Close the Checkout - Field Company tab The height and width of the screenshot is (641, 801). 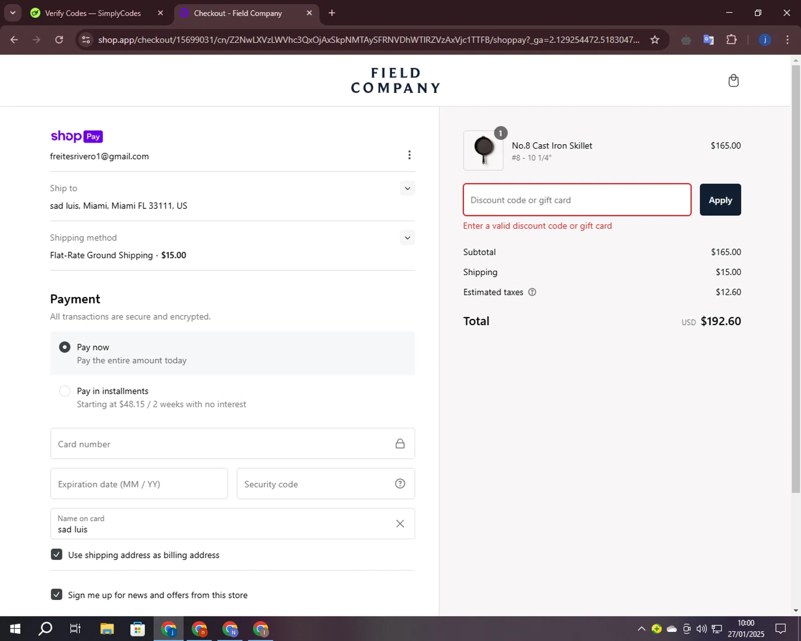[309, 13]
